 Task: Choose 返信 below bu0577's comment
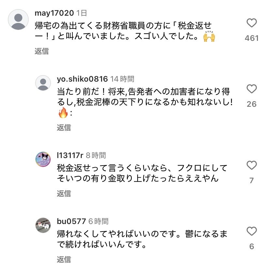[64, 259]
